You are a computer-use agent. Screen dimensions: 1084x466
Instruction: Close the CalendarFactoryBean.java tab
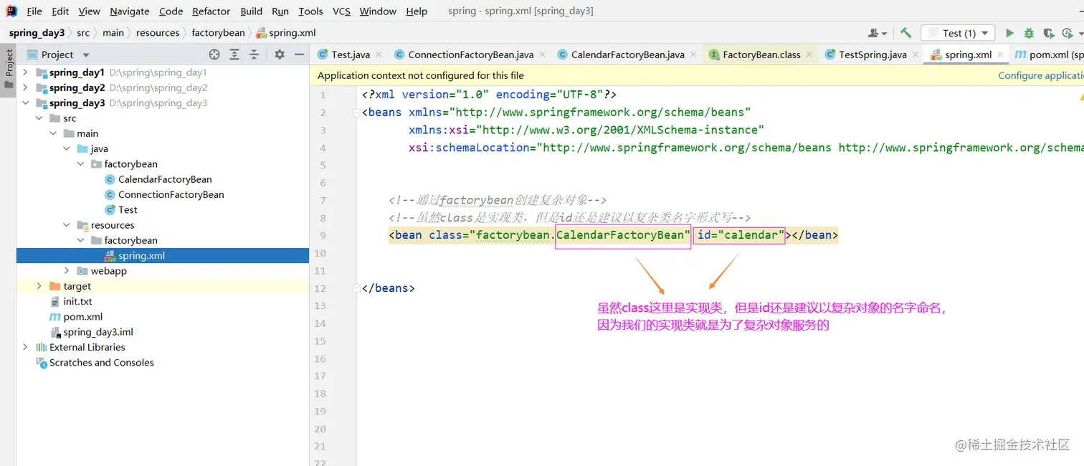click(693, 54)
